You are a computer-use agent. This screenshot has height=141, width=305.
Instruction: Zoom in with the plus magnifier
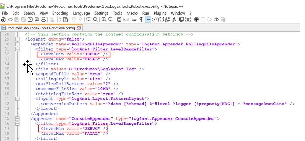point(104,20)
